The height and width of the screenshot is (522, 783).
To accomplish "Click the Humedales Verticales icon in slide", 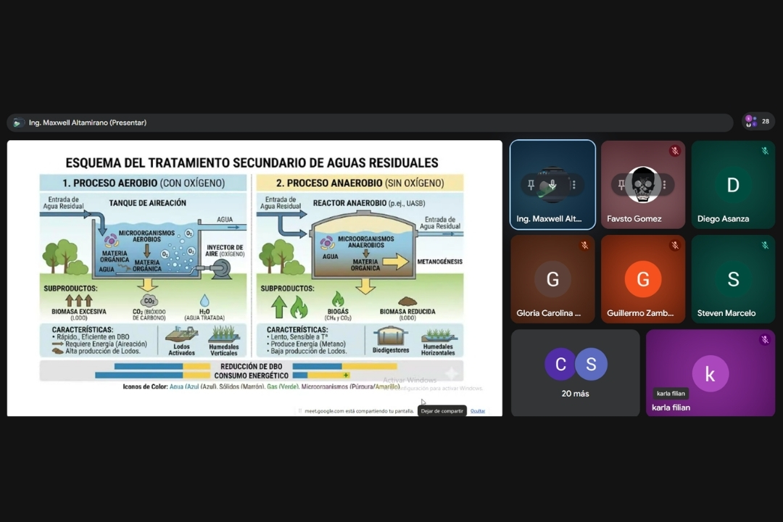I will coord(224,334).
